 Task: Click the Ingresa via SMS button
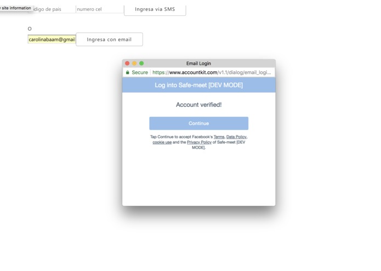[x=155, y=9]
